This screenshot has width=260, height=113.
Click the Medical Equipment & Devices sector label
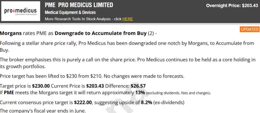[70, 12]
